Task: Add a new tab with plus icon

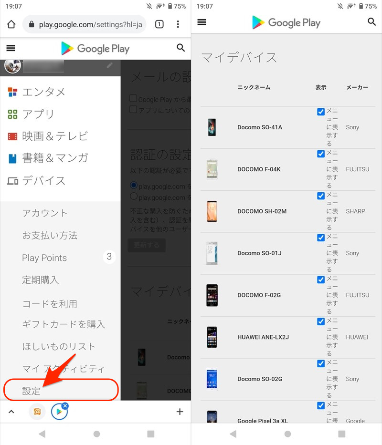Action: click(x=180, y=412)
